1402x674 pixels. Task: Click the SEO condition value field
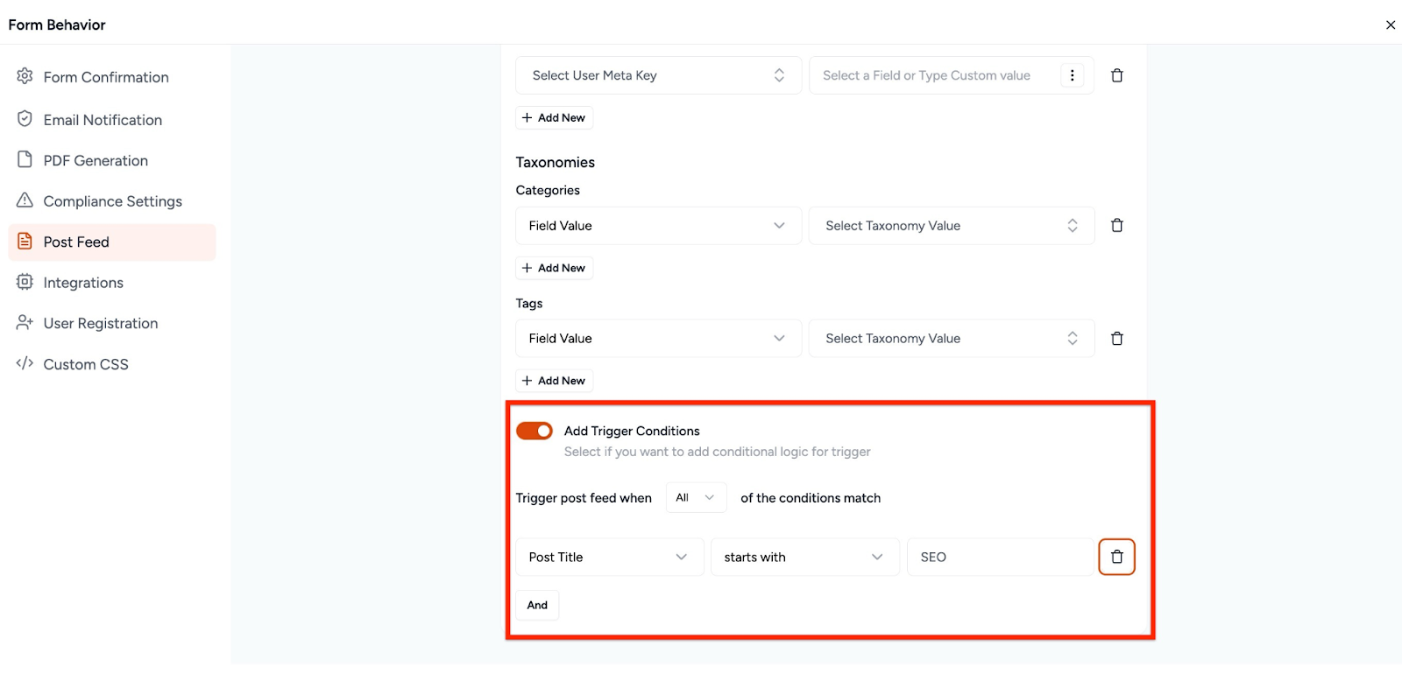(x=1000, y=557)
